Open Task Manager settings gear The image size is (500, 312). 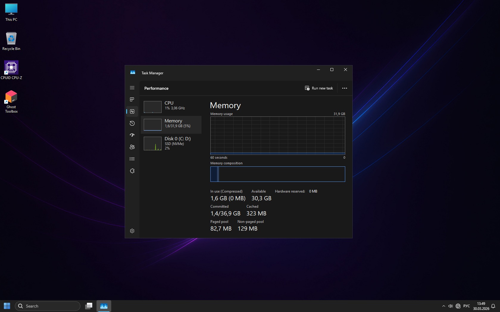[x=132, y=231]
